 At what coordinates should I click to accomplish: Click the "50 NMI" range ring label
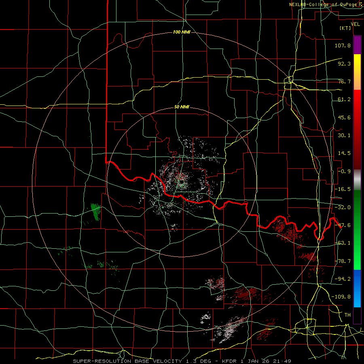point(182,107)
